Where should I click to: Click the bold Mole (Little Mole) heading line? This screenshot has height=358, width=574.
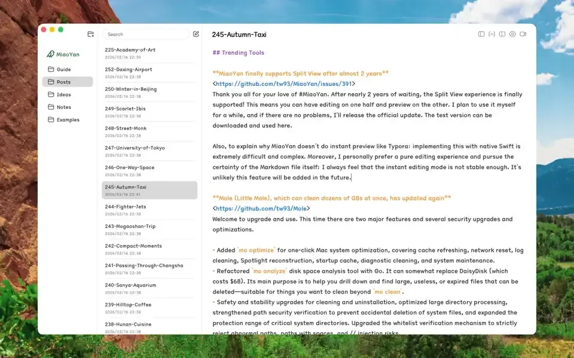(x=332, y=198)
